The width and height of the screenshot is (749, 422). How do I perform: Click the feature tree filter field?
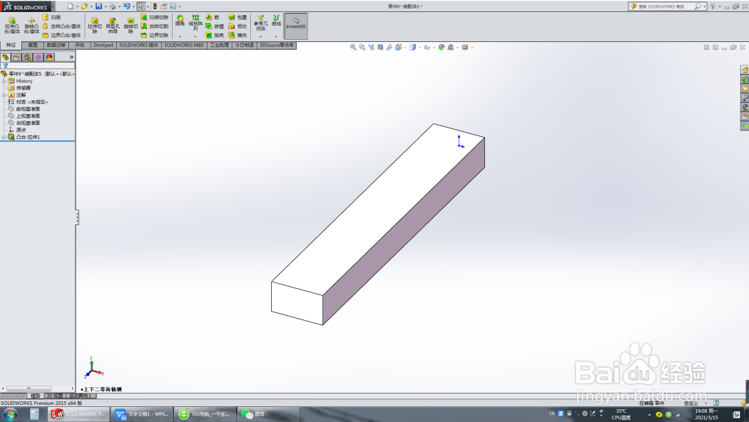click(38, 66)
